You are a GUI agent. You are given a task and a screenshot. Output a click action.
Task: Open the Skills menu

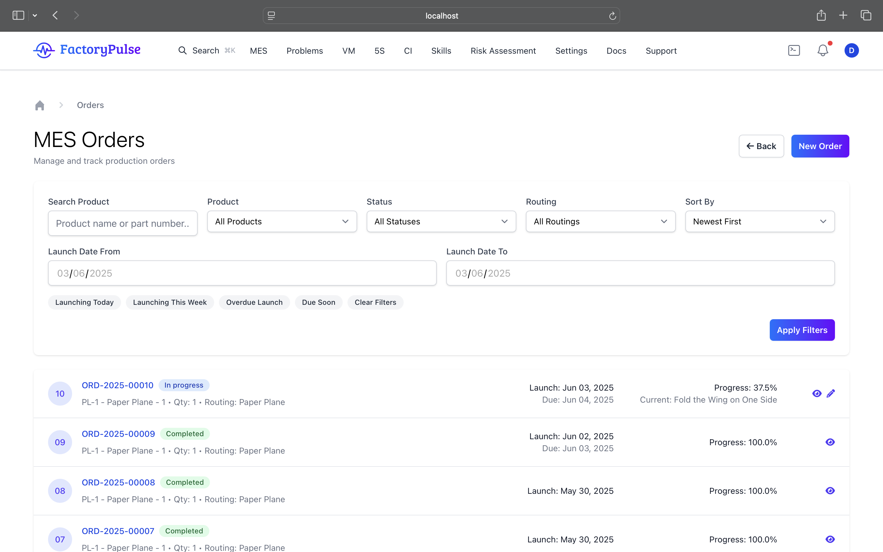pyautogui.click(x=441, y=51)
